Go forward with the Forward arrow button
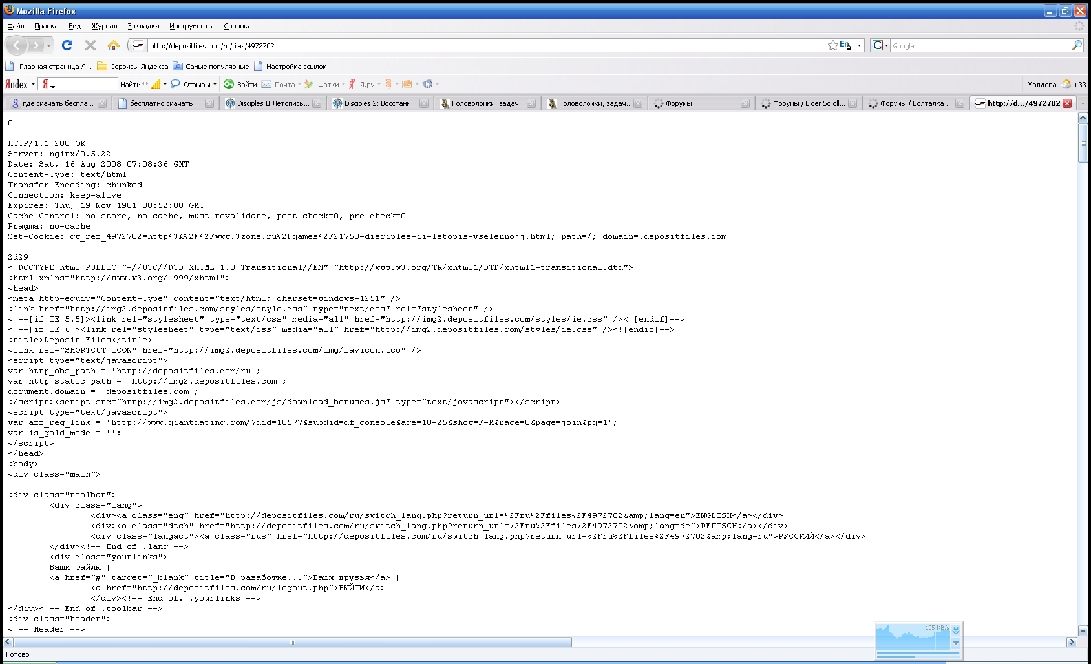1091x664 pixels. pyautogui.click(x=36, y=45)
